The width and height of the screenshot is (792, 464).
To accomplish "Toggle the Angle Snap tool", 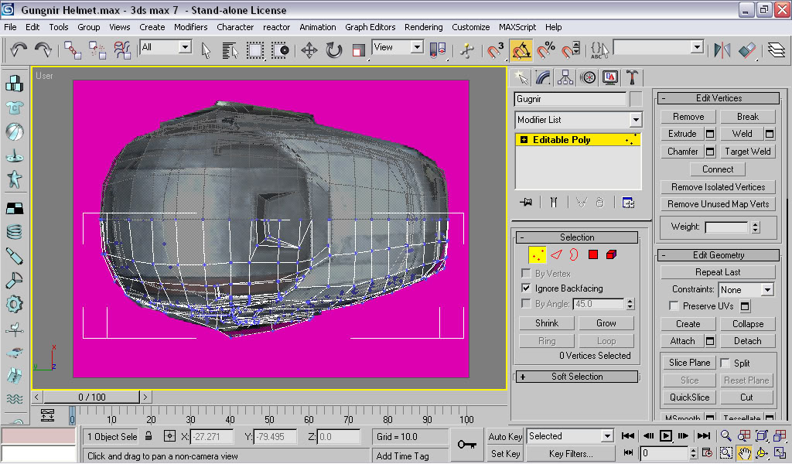I will click(521, 50).
